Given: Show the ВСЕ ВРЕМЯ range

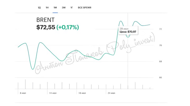Looking at the screenshot, I should click(84, 8).
